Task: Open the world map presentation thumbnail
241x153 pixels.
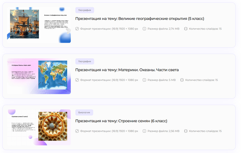Action: click(39, 76)
